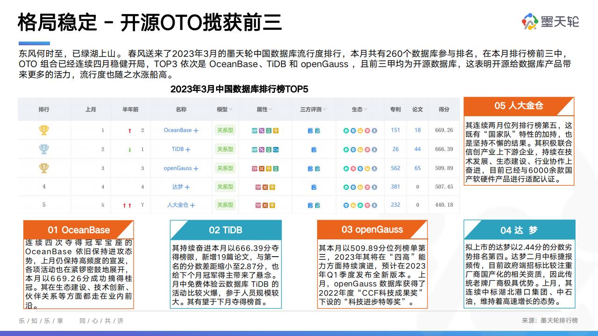The width and height of the screenshot is (598, 336).
Task: Click the green ecosystem icon in OceanBase row
Action: 346,131
